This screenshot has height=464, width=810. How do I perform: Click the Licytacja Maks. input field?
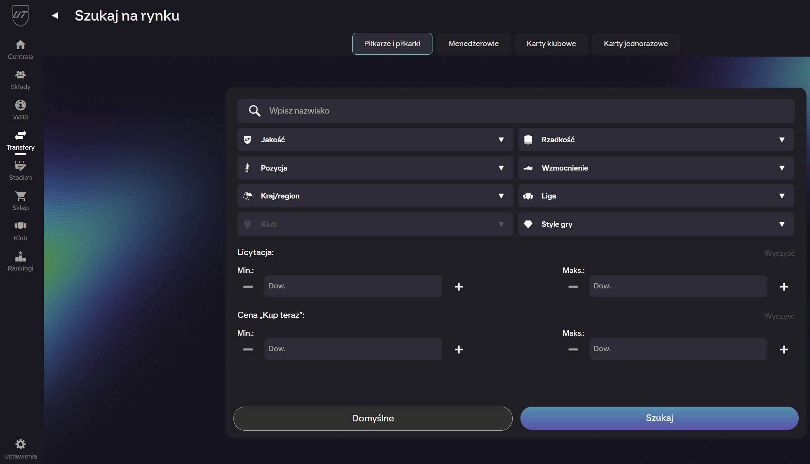678,286
